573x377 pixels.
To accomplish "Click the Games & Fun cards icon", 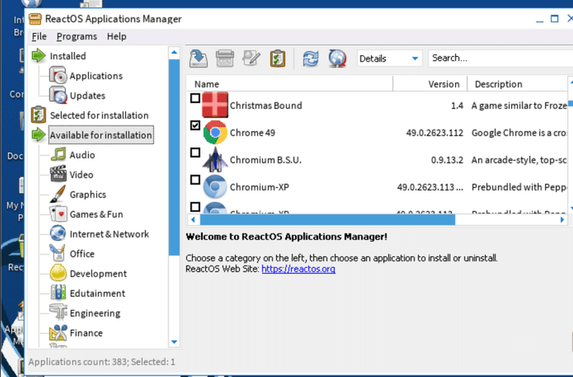I will click(59, 214).
